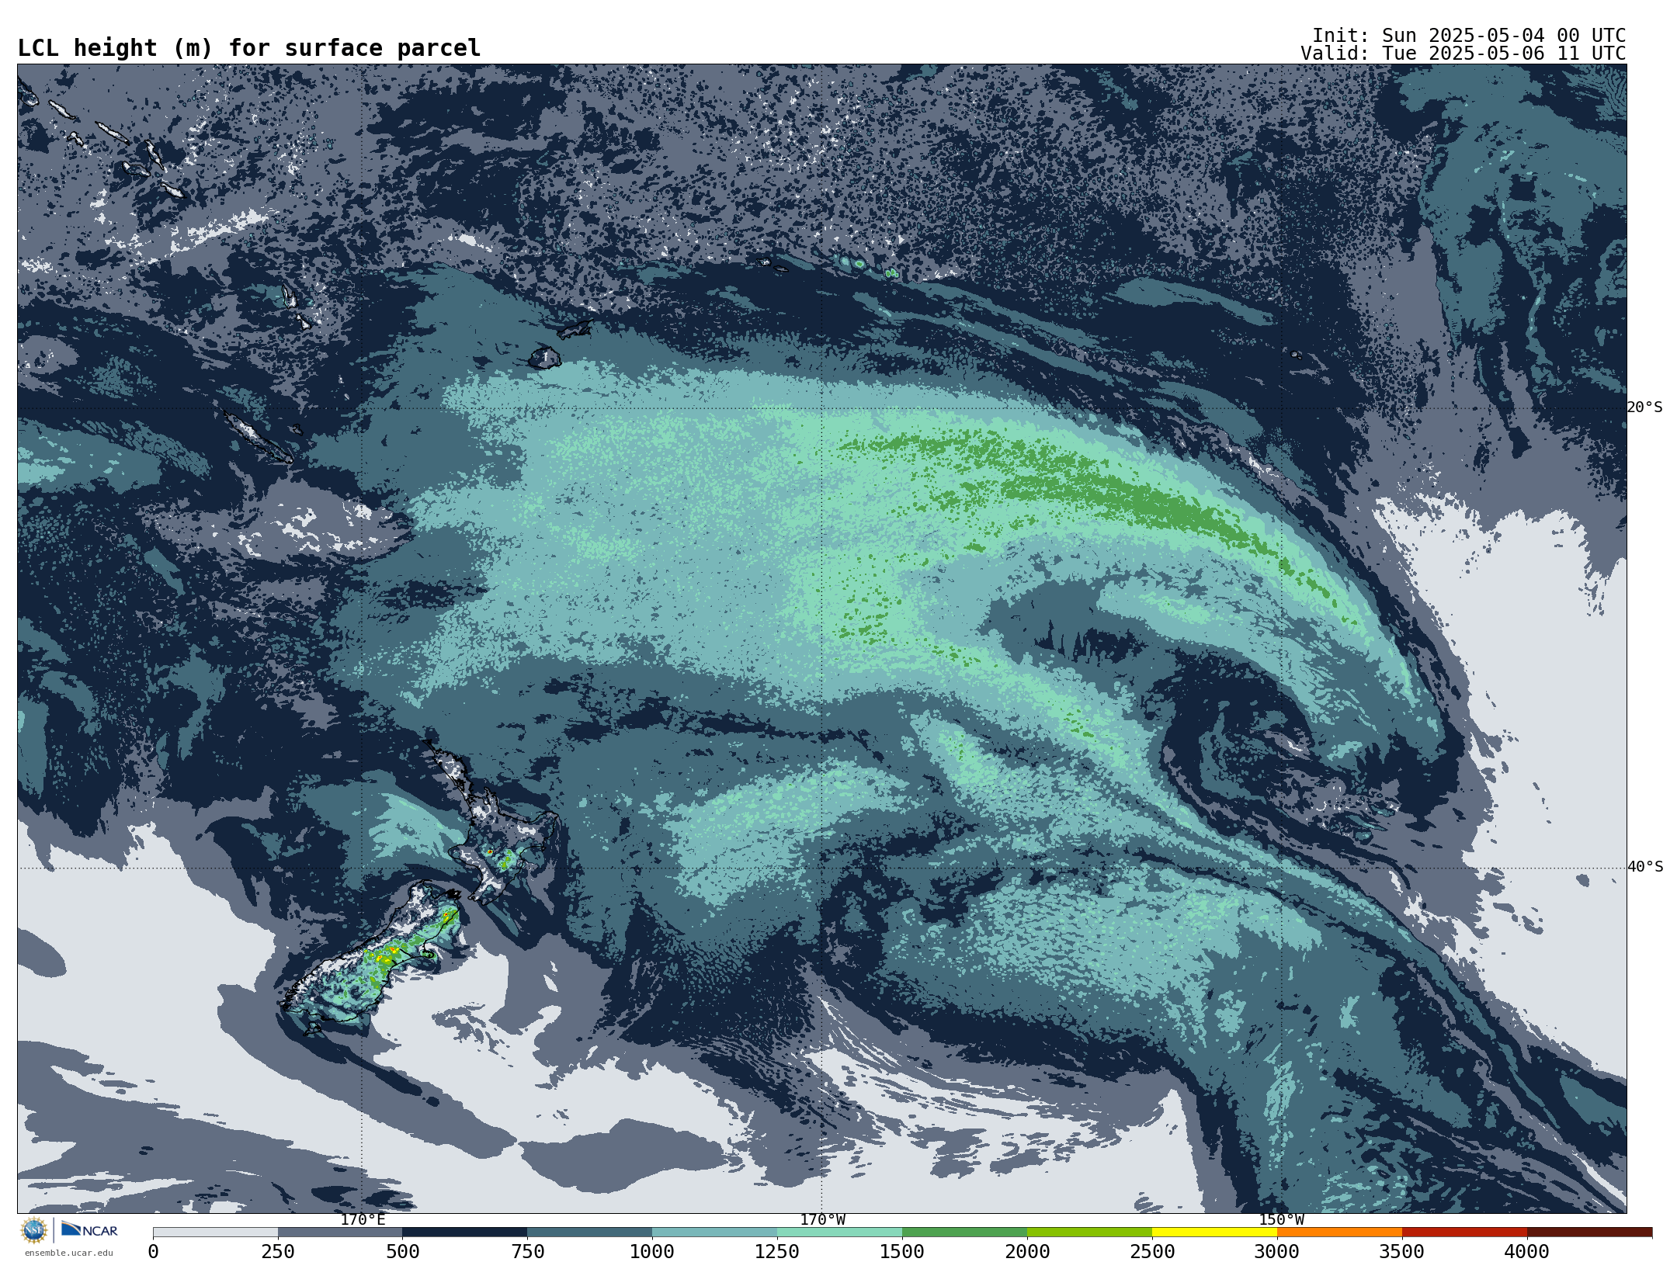The width and height of the screenshot is (1677, 1262).
Task: Click the colorbar tick label 500
Action: pos(403,1251)
